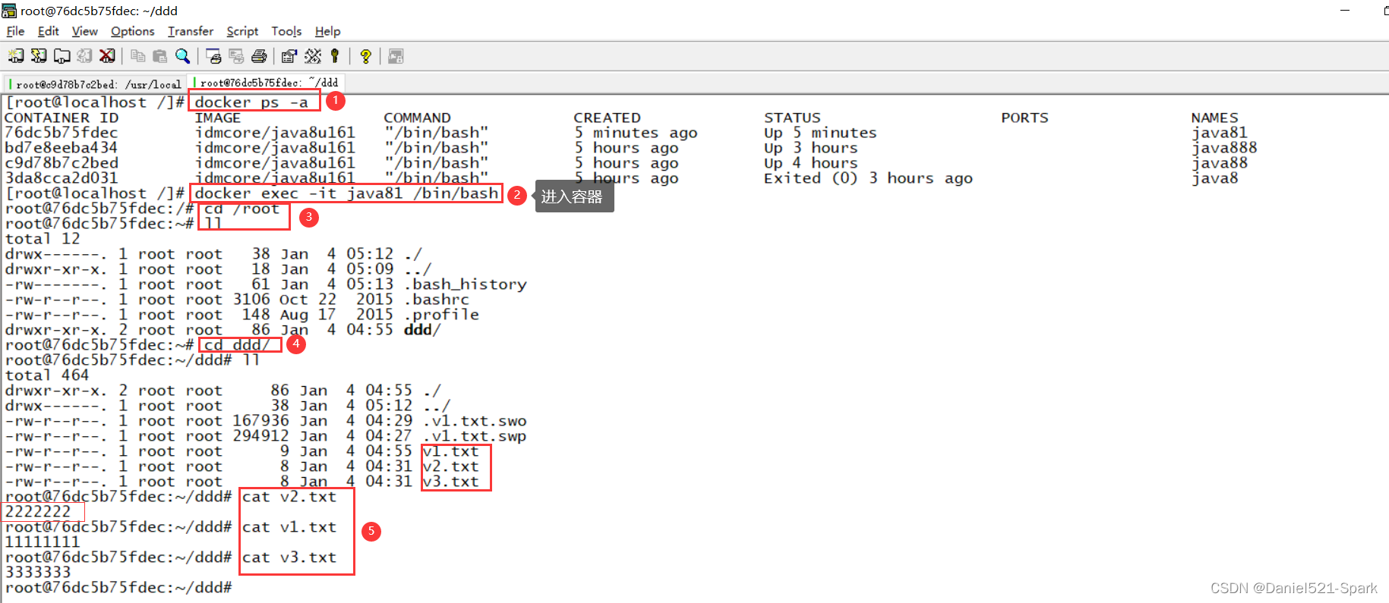The image size is (1389, 603).
Task: Click the NAMES column header
Action: (1214, 118)
